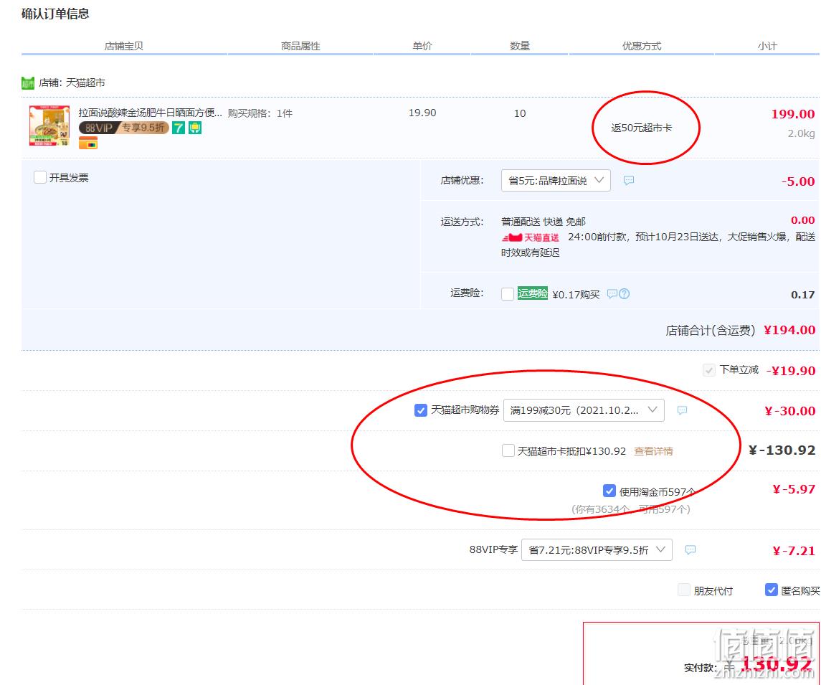Click the 0.00 shipping fee amount

(802, 220)
